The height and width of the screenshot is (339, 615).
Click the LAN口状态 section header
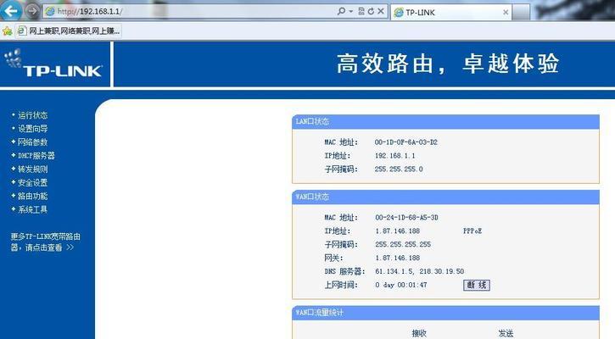(445, 122)
